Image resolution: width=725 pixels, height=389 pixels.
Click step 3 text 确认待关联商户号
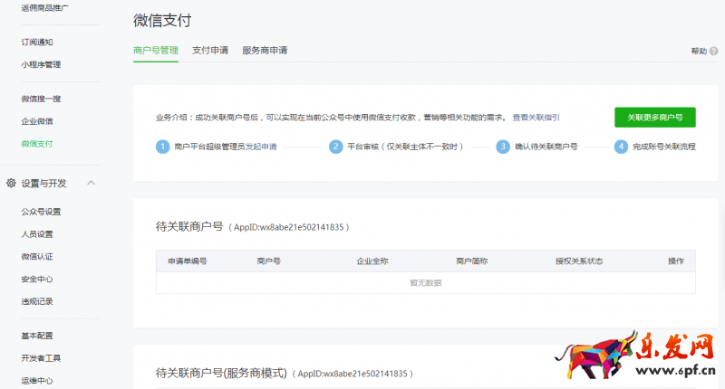point(546,147)
